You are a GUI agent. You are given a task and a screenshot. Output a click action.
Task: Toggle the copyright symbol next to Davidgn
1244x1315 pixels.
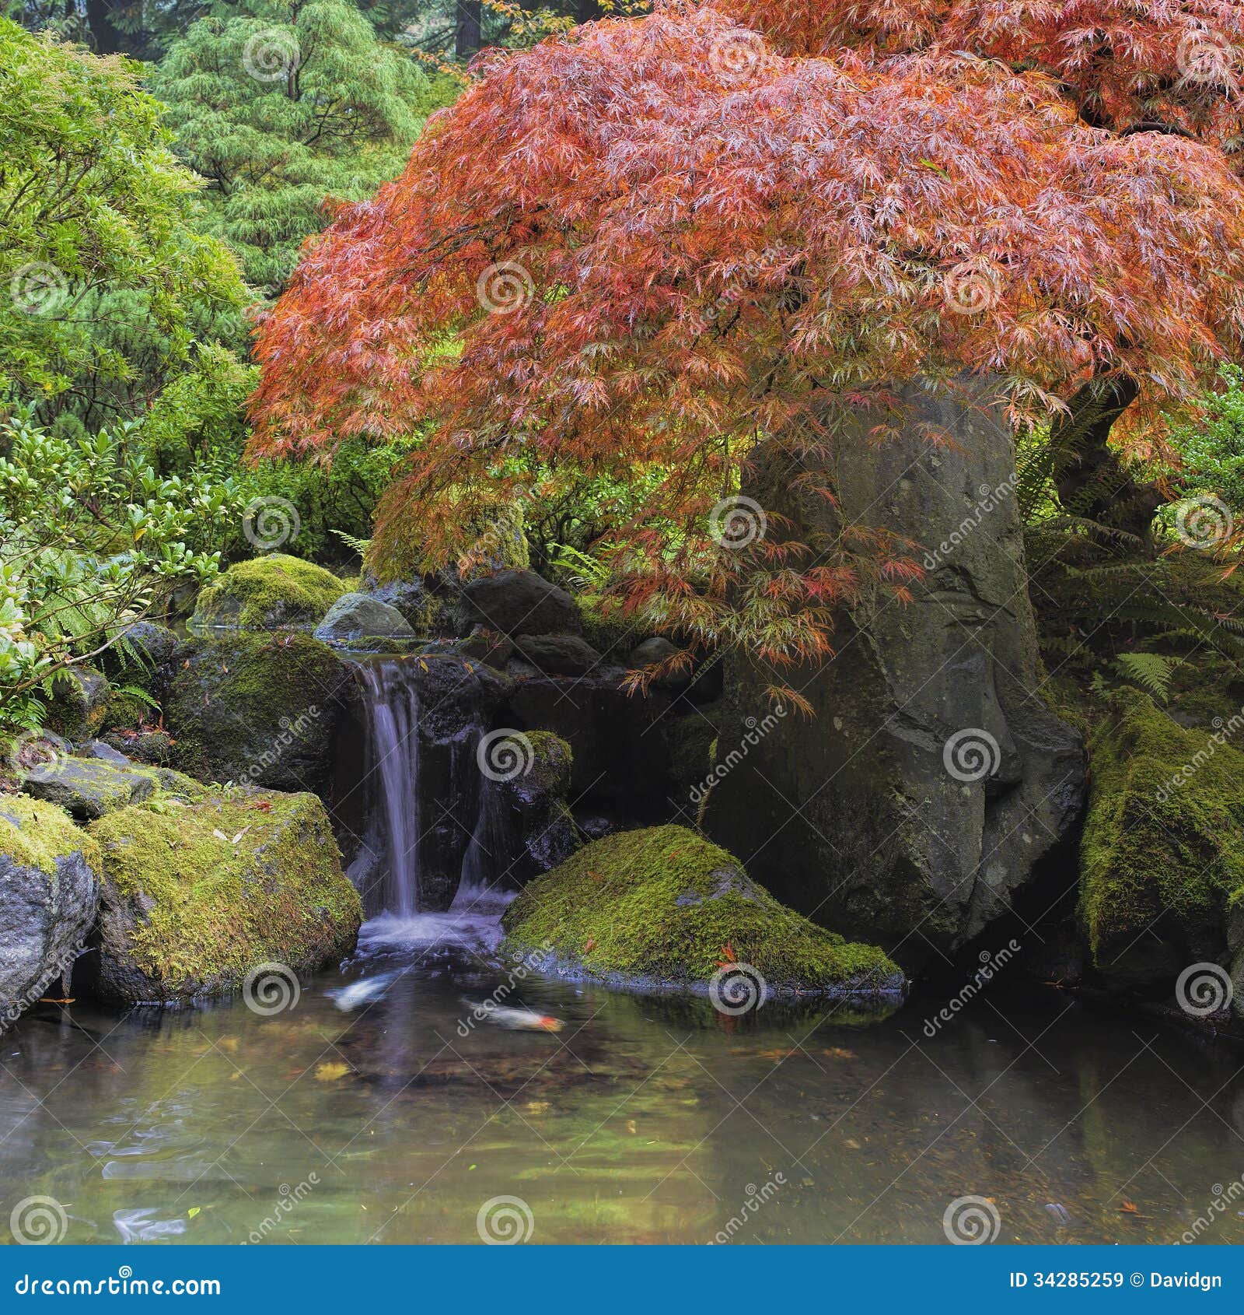click(1137, 1280)
